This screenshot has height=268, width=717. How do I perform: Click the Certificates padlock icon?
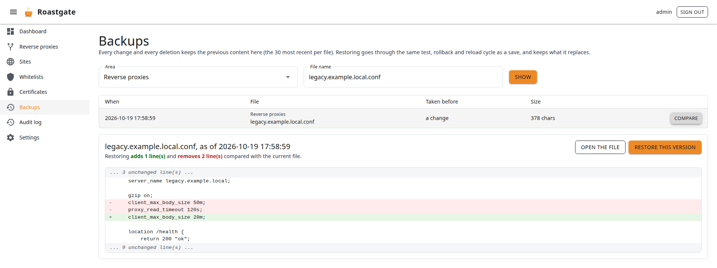10,92
